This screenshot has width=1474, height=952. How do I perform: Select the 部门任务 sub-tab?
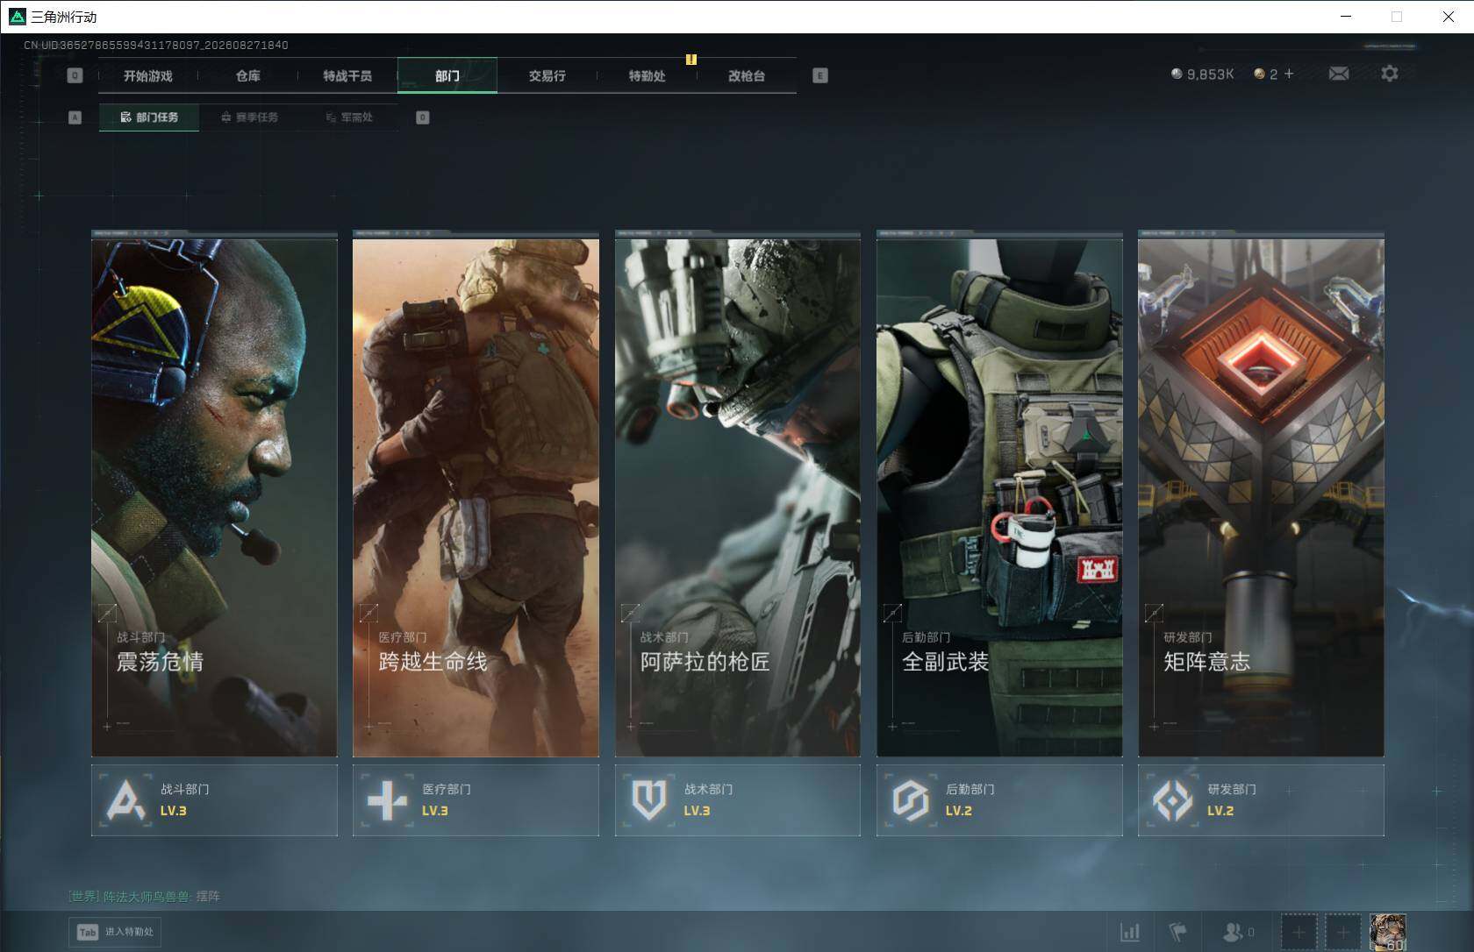149,117
